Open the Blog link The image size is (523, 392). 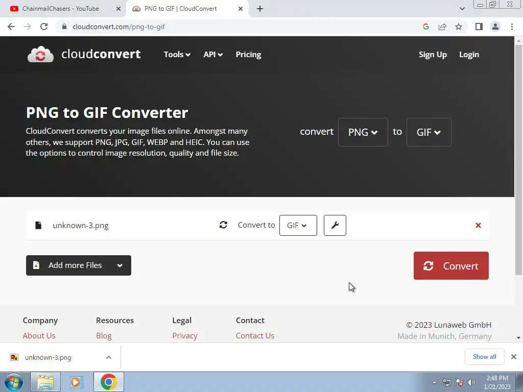coord(104,336)
